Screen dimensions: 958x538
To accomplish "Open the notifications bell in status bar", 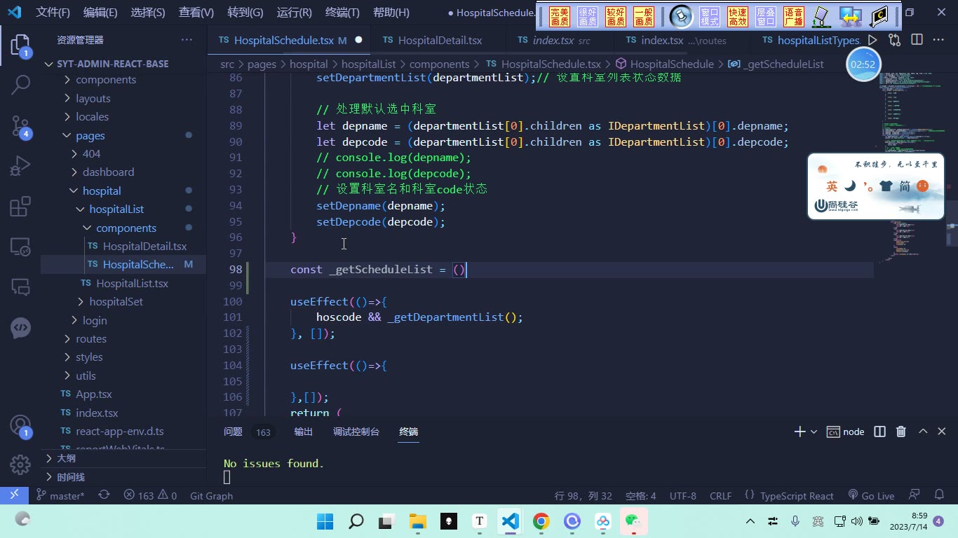I will (940, 495).
